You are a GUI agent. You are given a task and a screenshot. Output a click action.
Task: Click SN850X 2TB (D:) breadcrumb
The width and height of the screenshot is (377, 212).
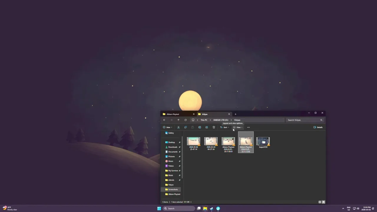221,120
